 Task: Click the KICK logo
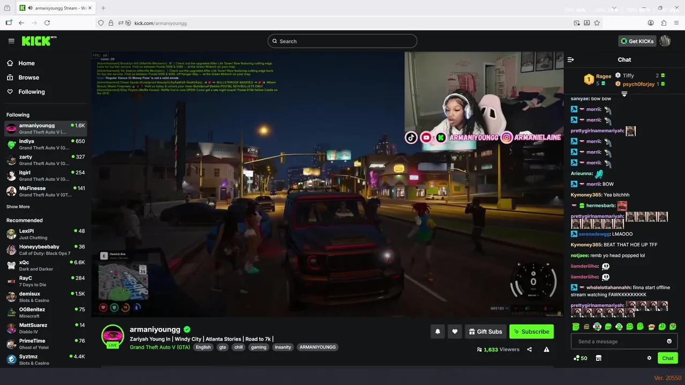[x=39, y=41]
